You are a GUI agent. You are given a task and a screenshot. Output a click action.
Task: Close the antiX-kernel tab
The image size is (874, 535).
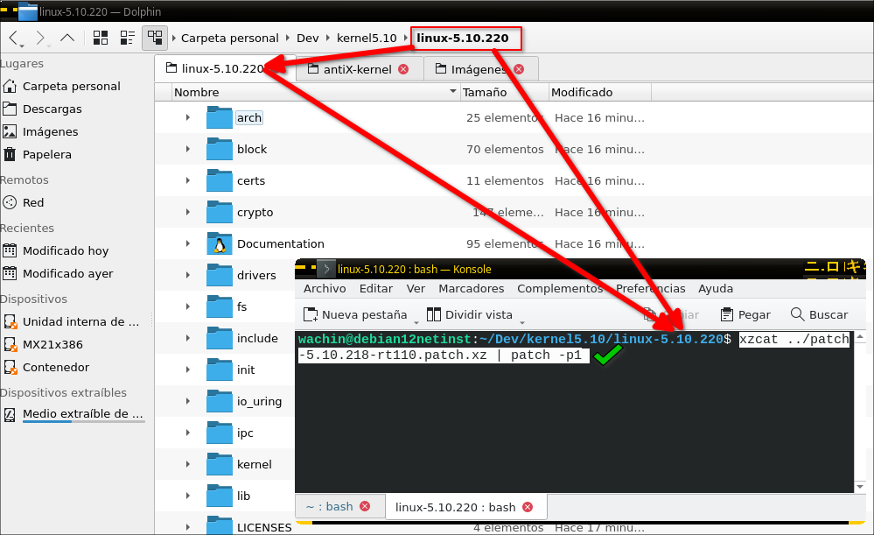pyautogui.click(x=403, y=69)
